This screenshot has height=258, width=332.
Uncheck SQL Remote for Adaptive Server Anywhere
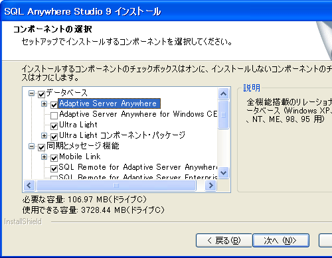click(x=54, y=168)
